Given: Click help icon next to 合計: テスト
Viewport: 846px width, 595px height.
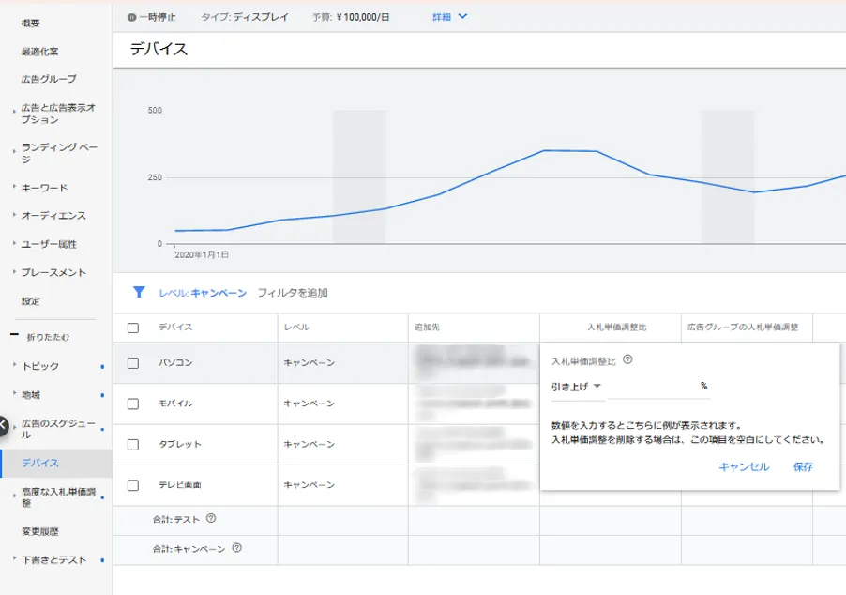Looking at the screenshot, I should [x=211, y=518].
